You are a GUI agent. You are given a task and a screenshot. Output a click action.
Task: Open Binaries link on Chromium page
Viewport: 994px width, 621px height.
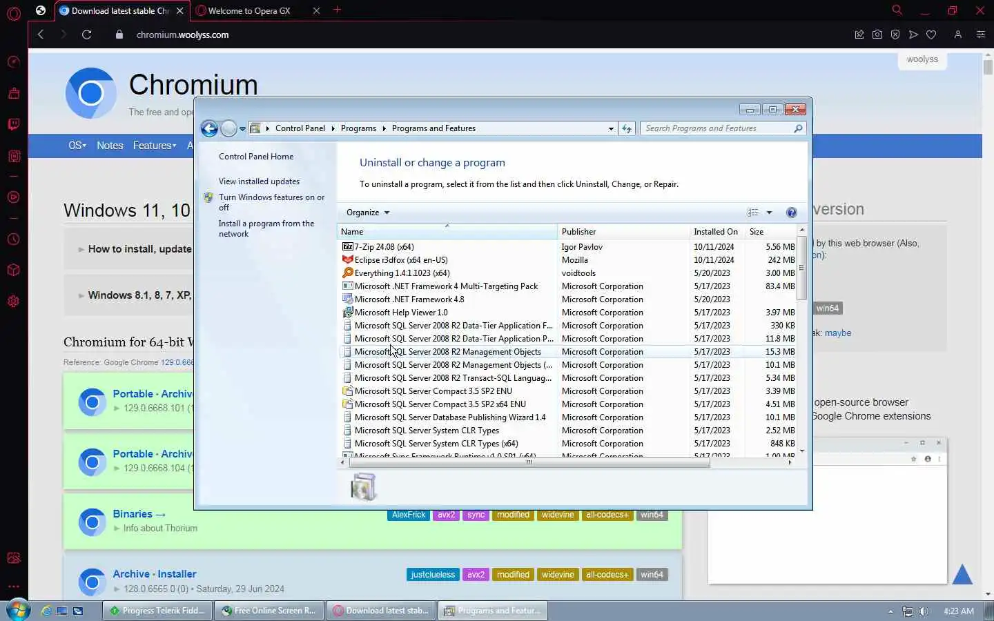[x=139, y=514]
